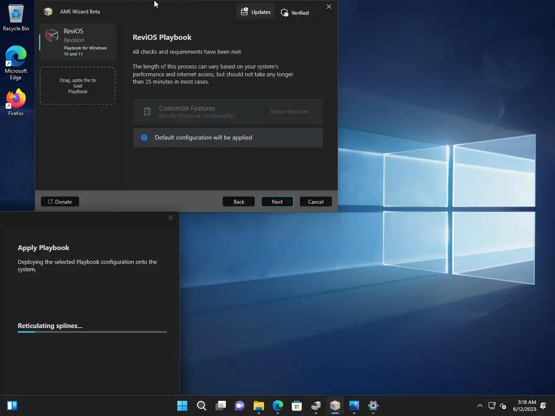Click the installer taskbar icon beside Store
The height and width of the screenshot is (416, 555).
pyautogui.click(x=316, y=406)
